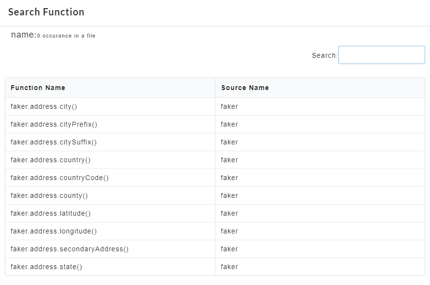Click the faker.address.state() function name

46,267
